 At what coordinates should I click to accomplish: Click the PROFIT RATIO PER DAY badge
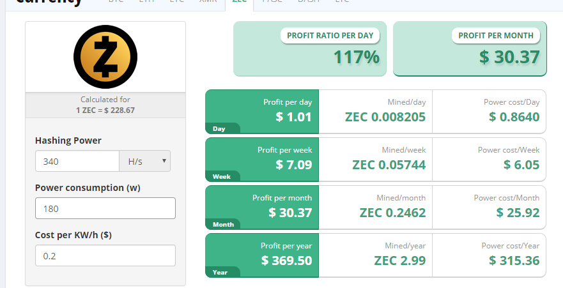[x=330, y=36]
